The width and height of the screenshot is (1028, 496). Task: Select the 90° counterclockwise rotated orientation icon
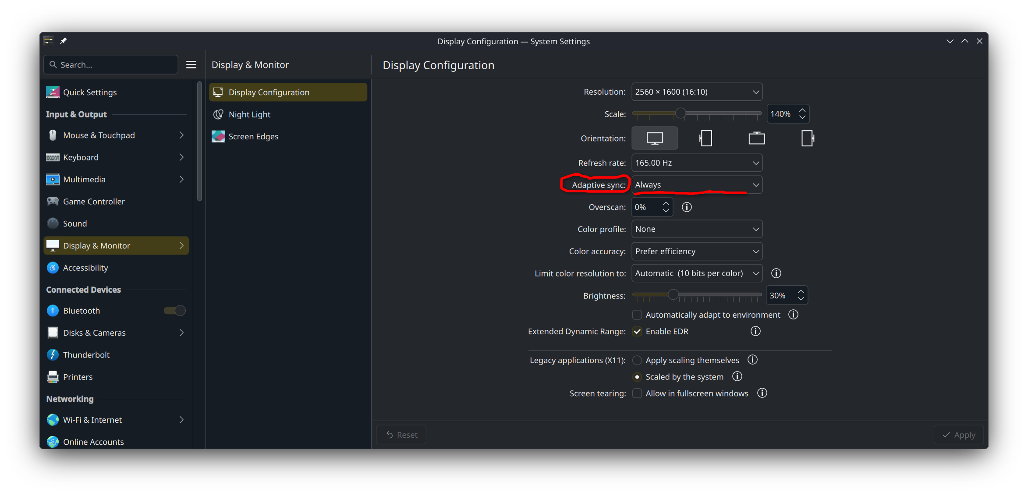(x=807, y=138)
